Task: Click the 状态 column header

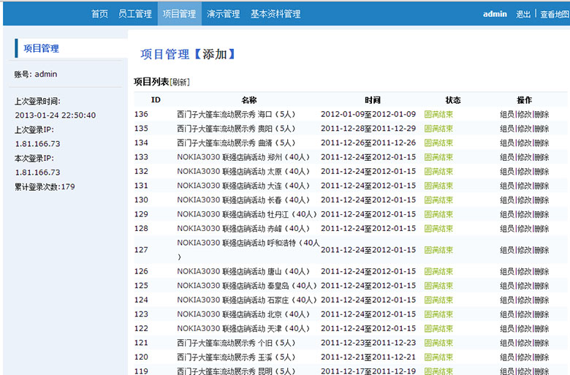Action: point(453,100)
